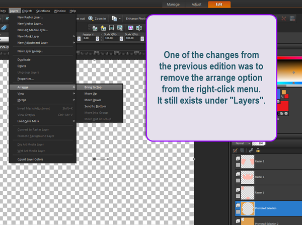The height and width of the screenshot is (225, 302).
Task: Toggle the lock transparency padlock icon
Action: (258, 151)
